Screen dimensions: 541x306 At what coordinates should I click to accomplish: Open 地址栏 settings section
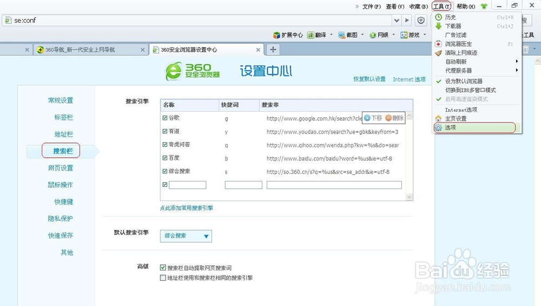[x=63, y=134]
